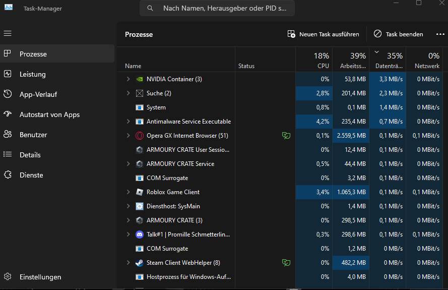Click the ARMOURY CRATE (3) icon
The width and height of the screenshot is (448, 290).
(x=140, y=220)
